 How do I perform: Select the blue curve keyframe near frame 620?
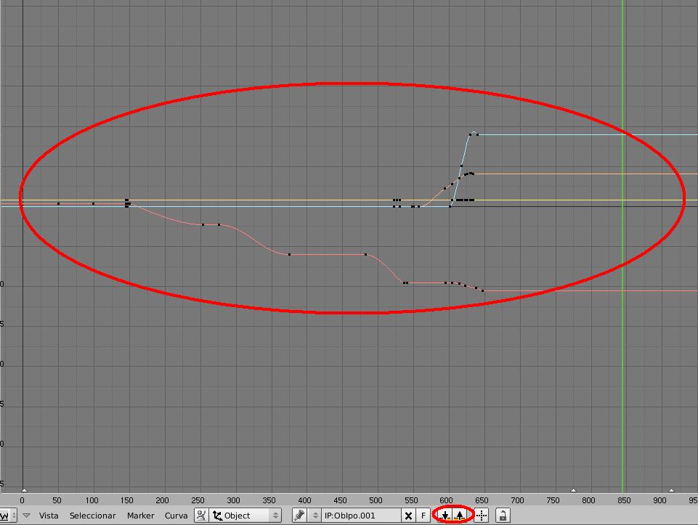461,166
